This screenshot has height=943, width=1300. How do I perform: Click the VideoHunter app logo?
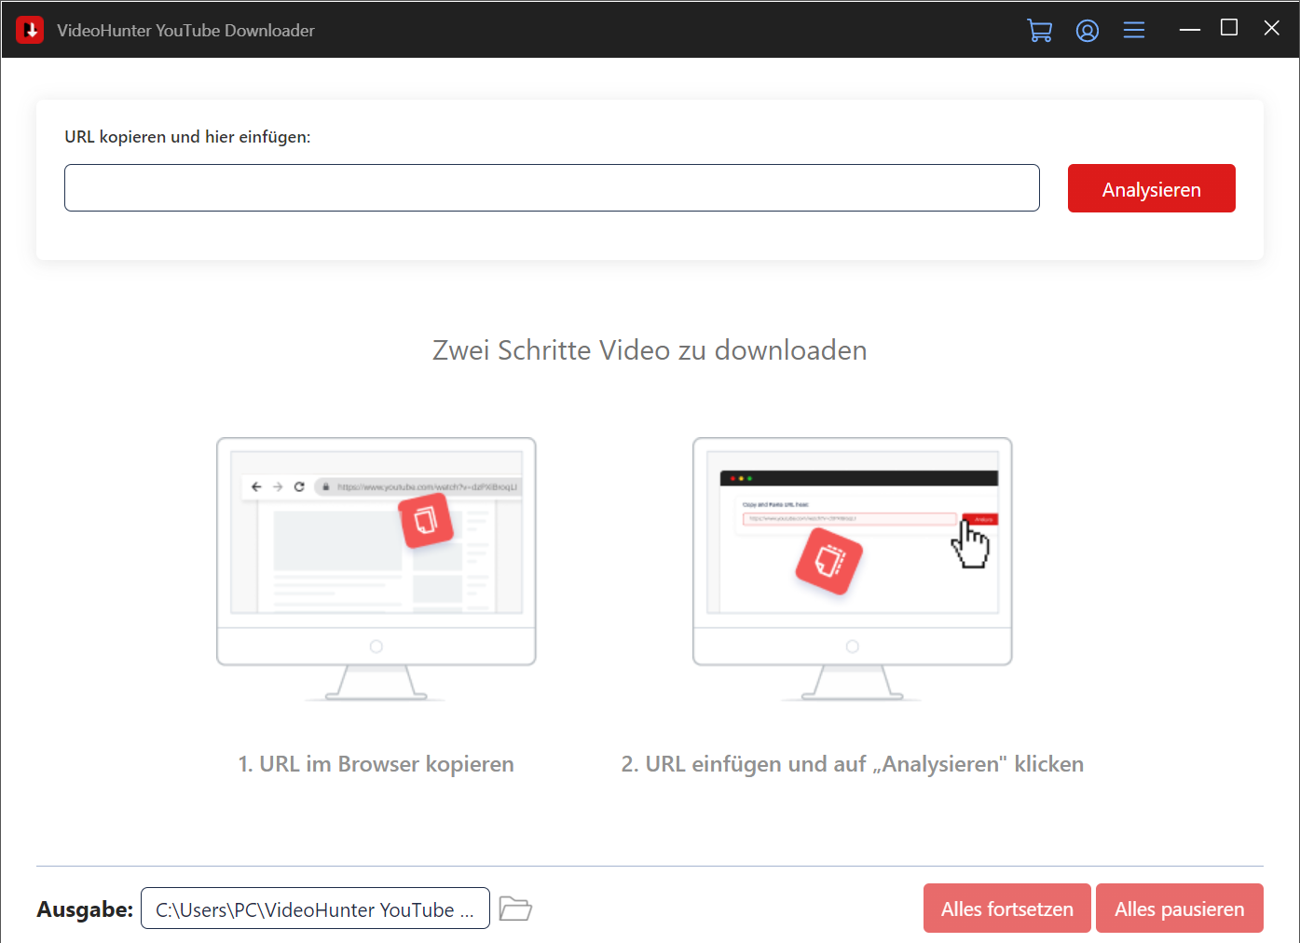coord(30,30)
